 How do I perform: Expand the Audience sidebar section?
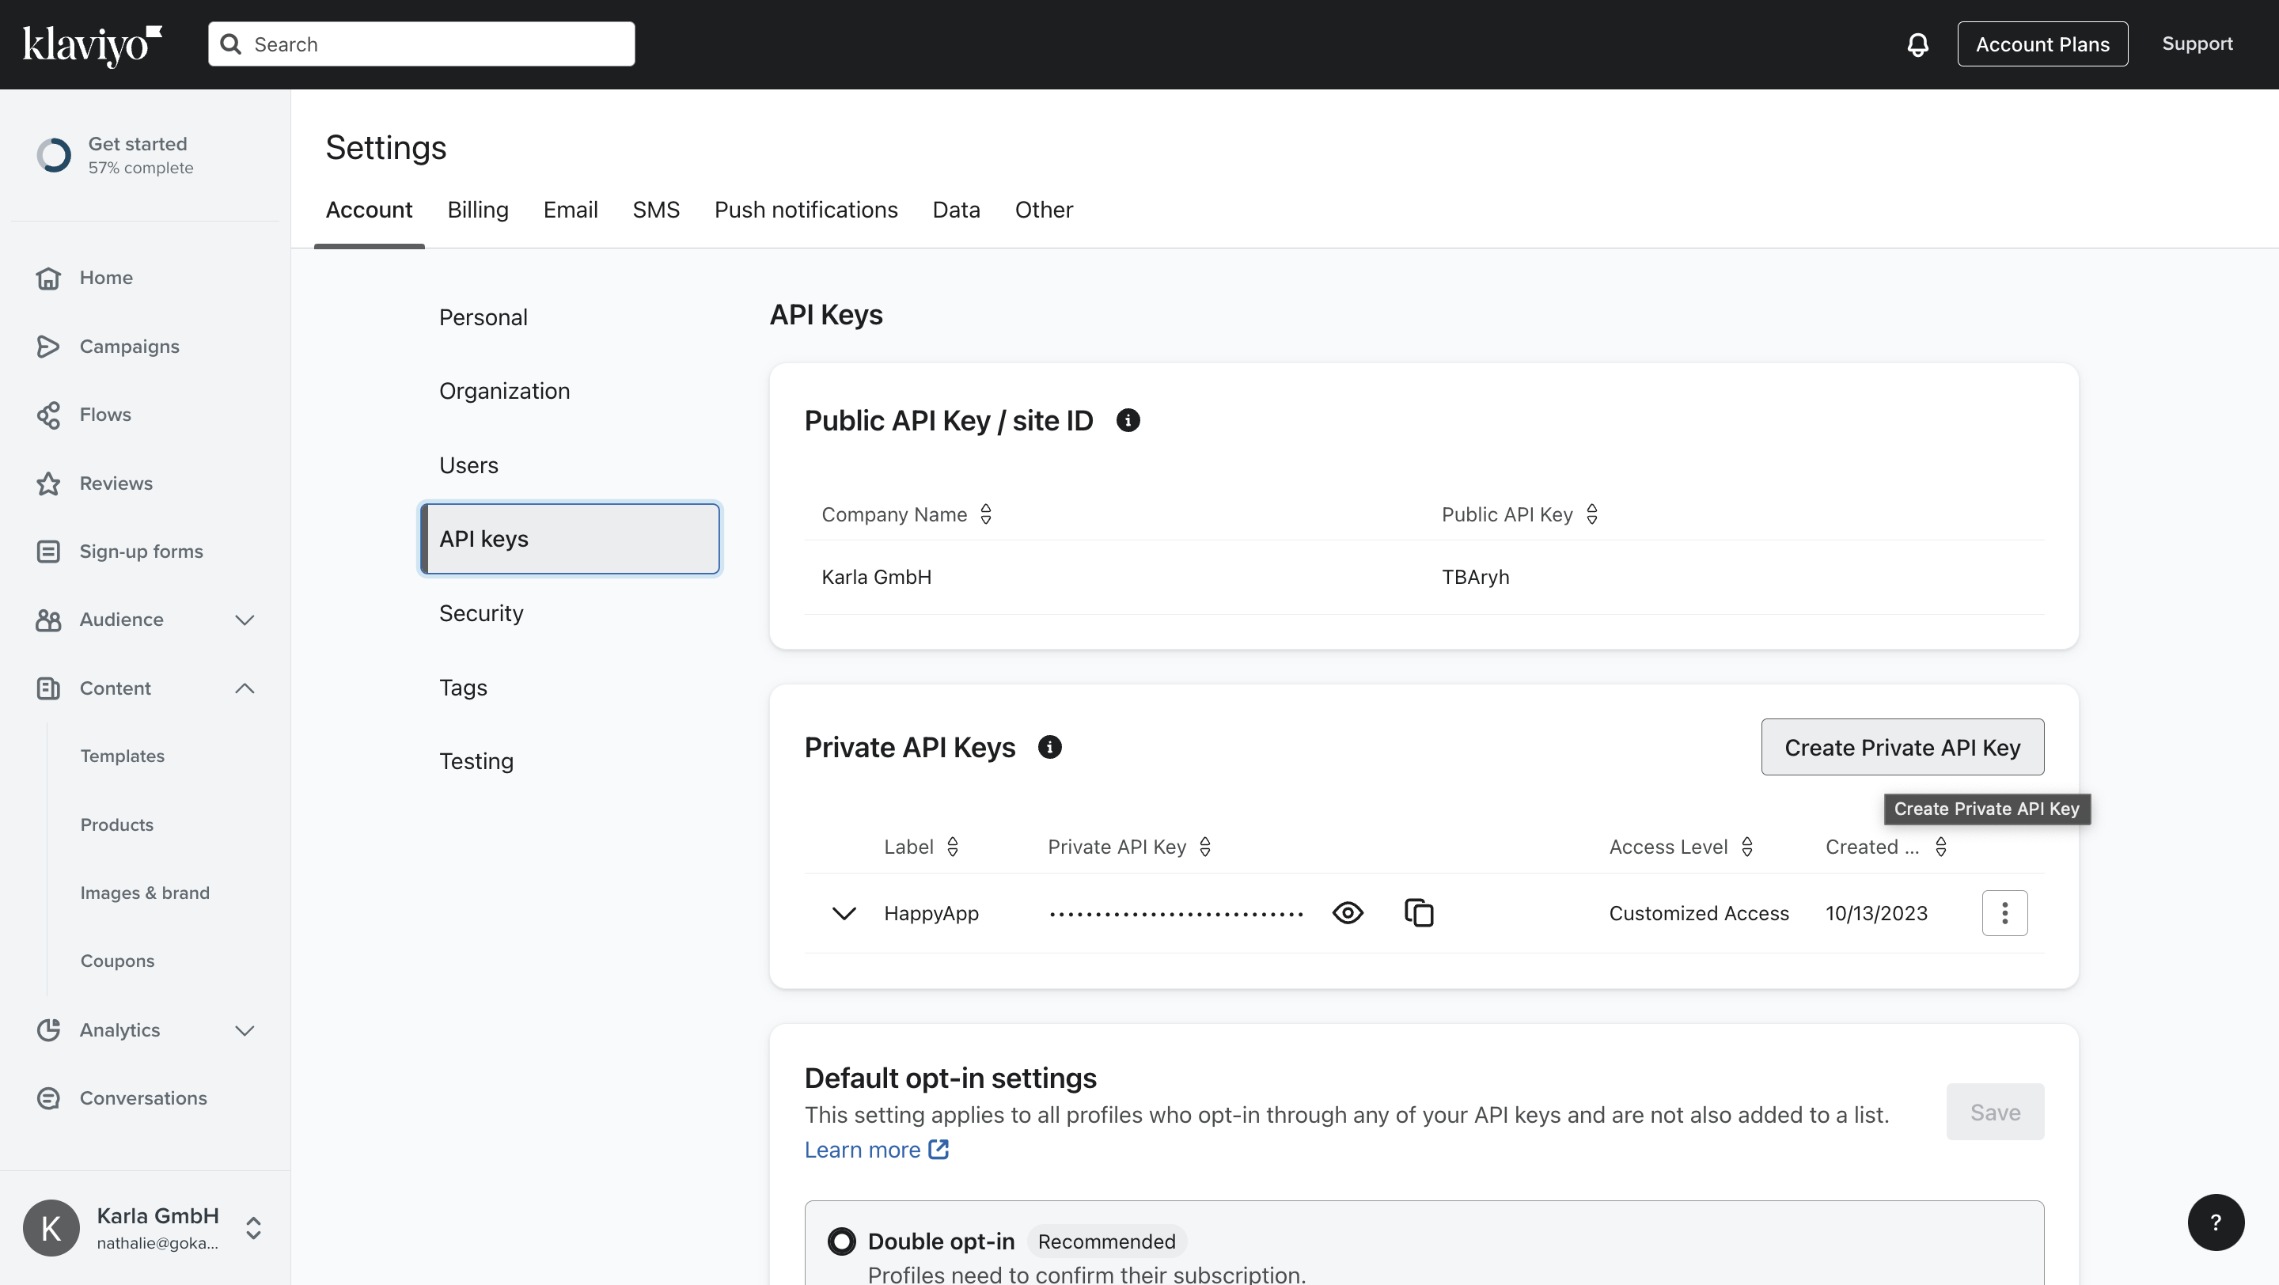click(245, 620)
